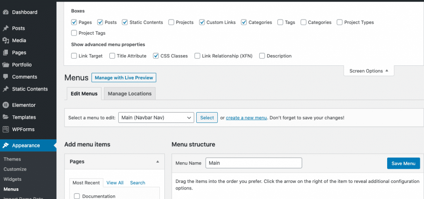The height and width of the screenshot is (199, 424).
Task: Enable the Project Tags checkbox
Action: (x=74, y=33)
